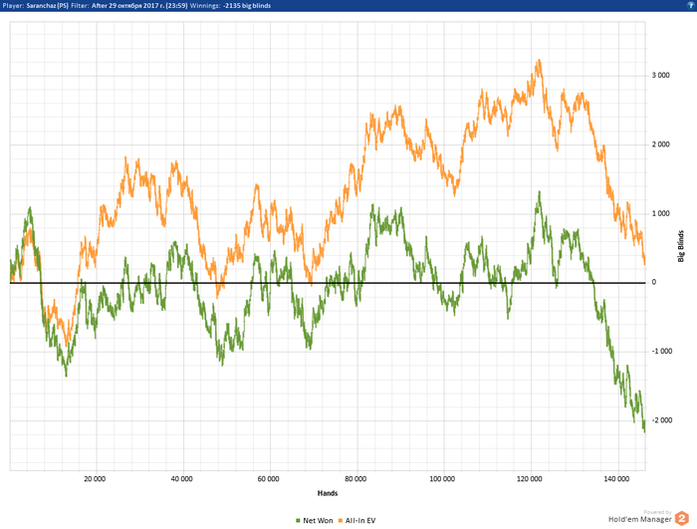
Task: Click the help icon in title bar
Action: pyautogui.click(x=692, y=5)
